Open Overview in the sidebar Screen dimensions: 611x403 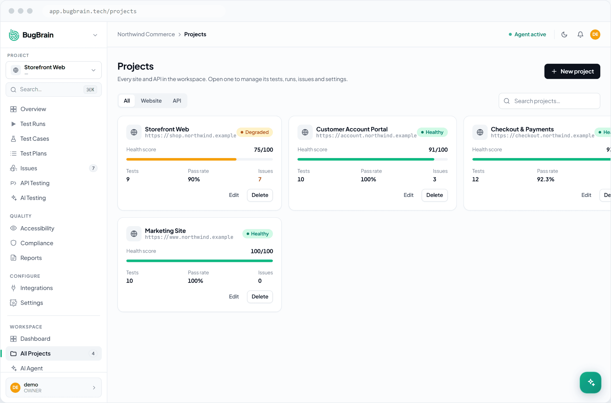pyautogui.click(x=53, y=109)
